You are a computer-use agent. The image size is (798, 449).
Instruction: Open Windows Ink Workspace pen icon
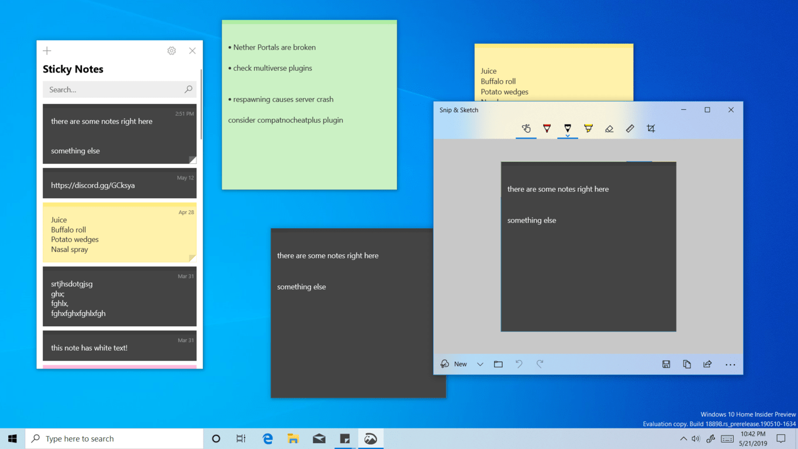(711, 438)
